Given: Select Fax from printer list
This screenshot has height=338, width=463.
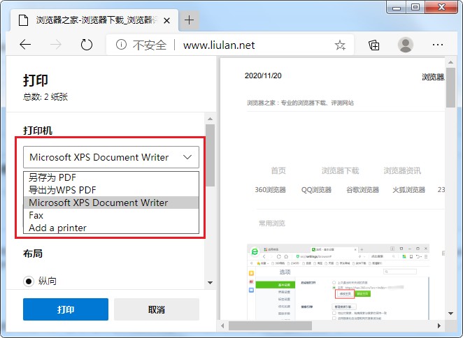Looking at the screenshot, I should [111, 215].
